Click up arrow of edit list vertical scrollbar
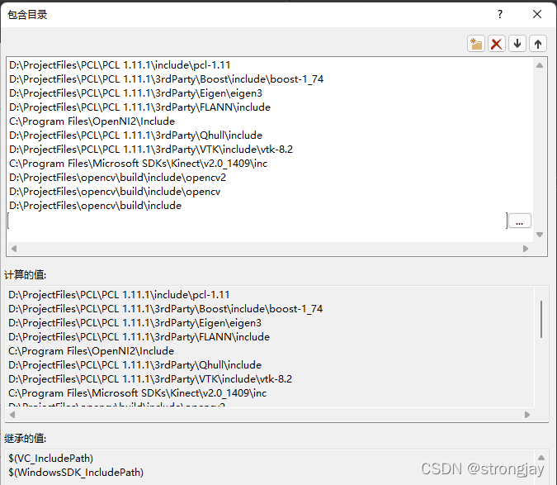This screenshot has height=485, width=557. coord(540,65)
